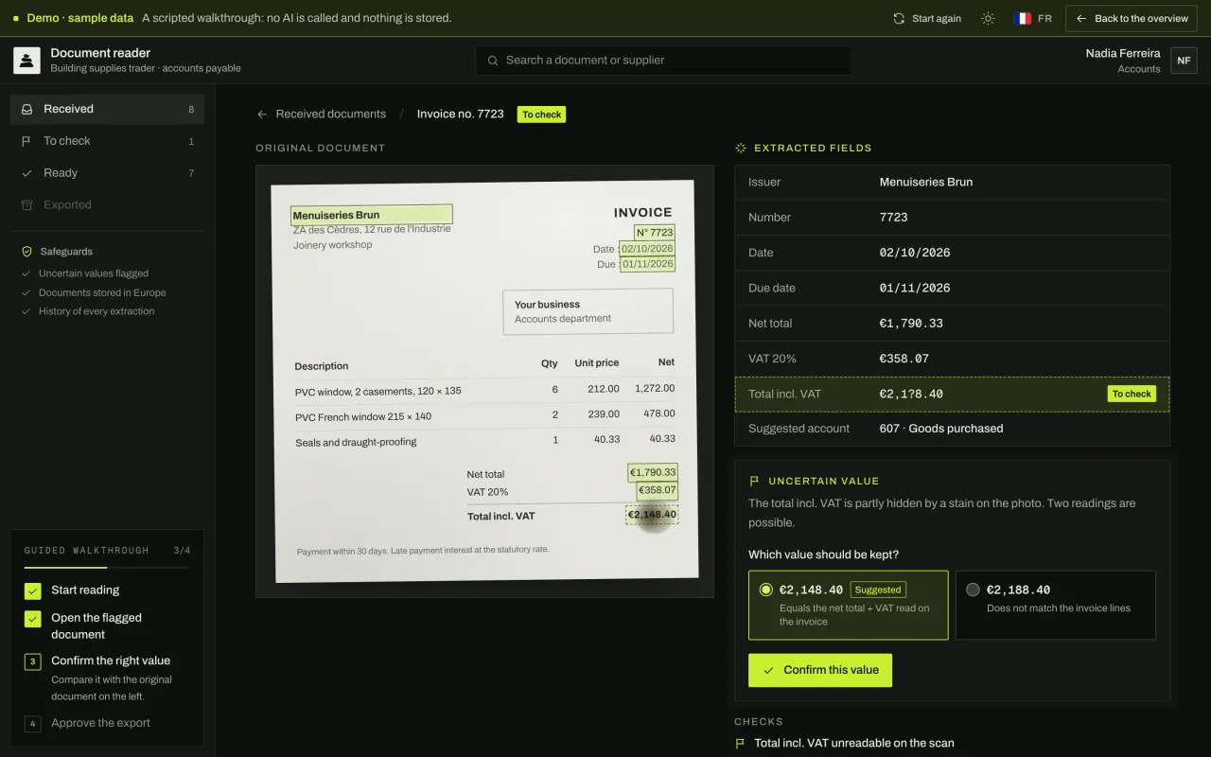
Task: Click the invoice document preview image
Action: [x=484, y=381]
